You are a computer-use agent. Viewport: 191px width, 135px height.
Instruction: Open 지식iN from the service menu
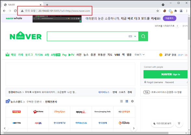[39, 55]
